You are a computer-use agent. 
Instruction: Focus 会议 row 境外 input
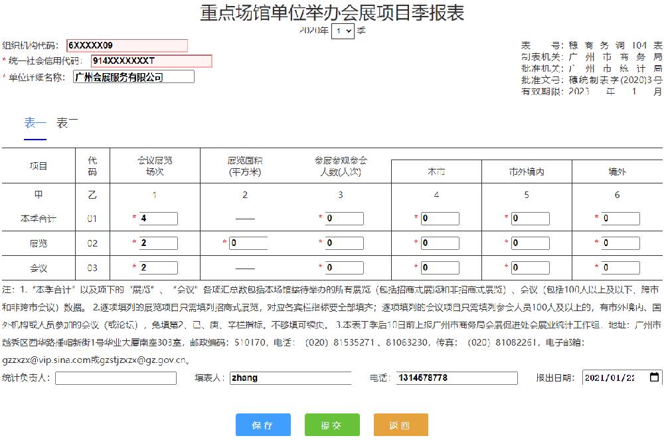pyautogui.click(x=620, y=268)
